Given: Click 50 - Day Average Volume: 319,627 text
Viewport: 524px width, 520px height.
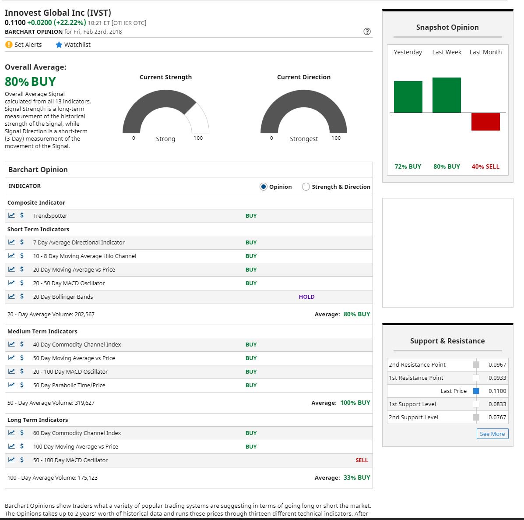Looking at the screenshot, I should [x=51, y=403].
